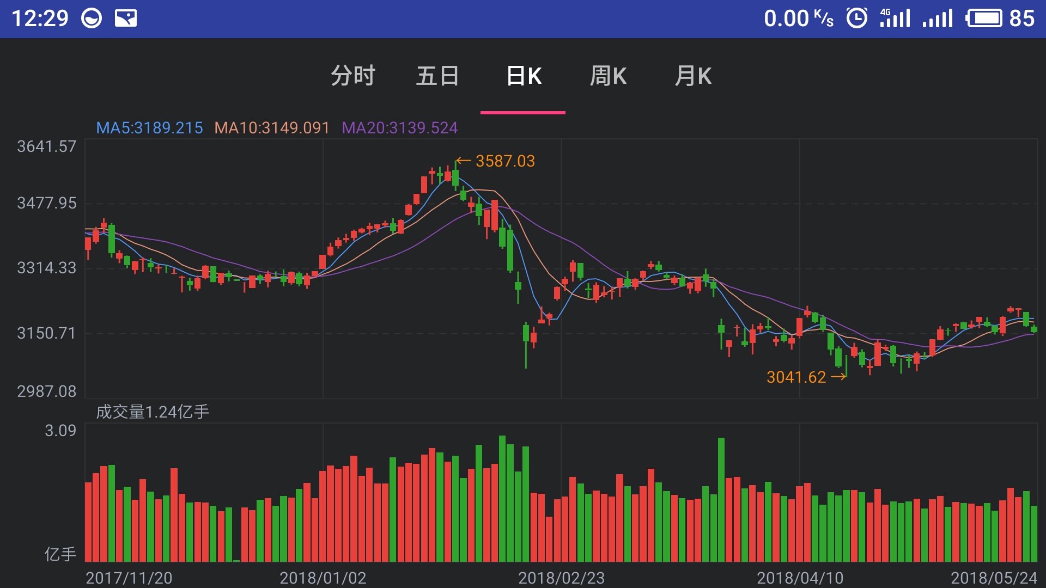Switch to the 五日 tab
Viewport: 1046px width, 588px height.
point(437,76)
